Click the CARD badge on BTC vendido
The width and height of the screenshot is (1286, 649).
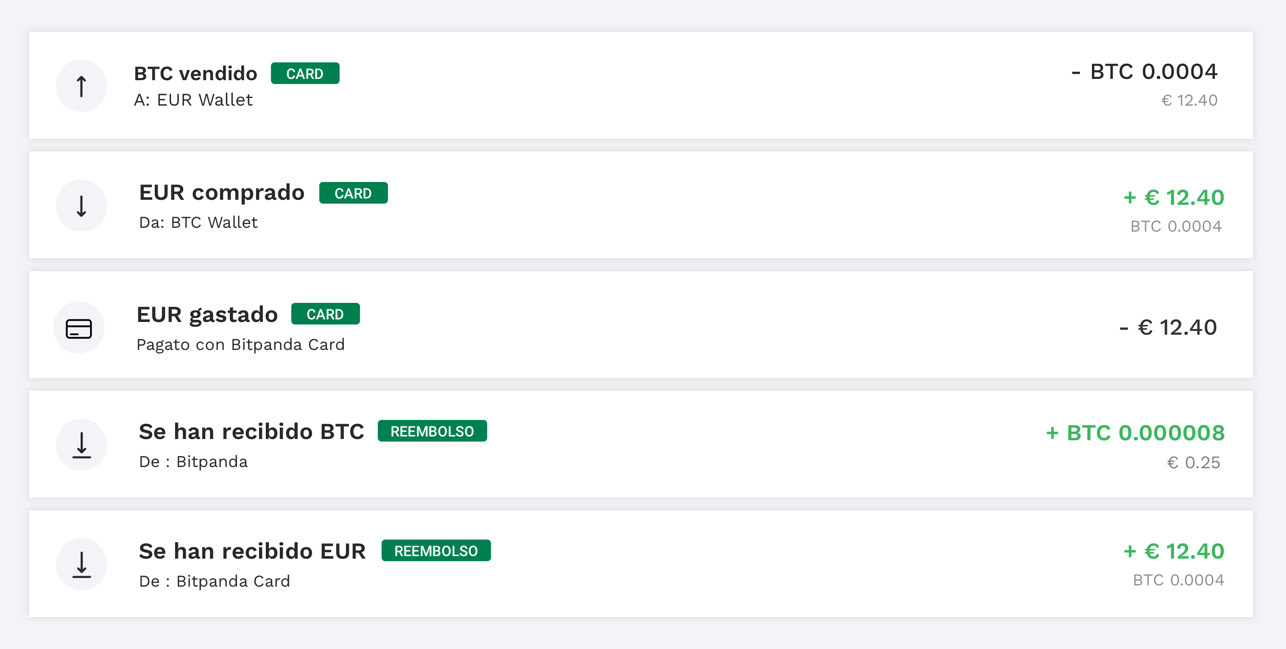pos(305,73)
